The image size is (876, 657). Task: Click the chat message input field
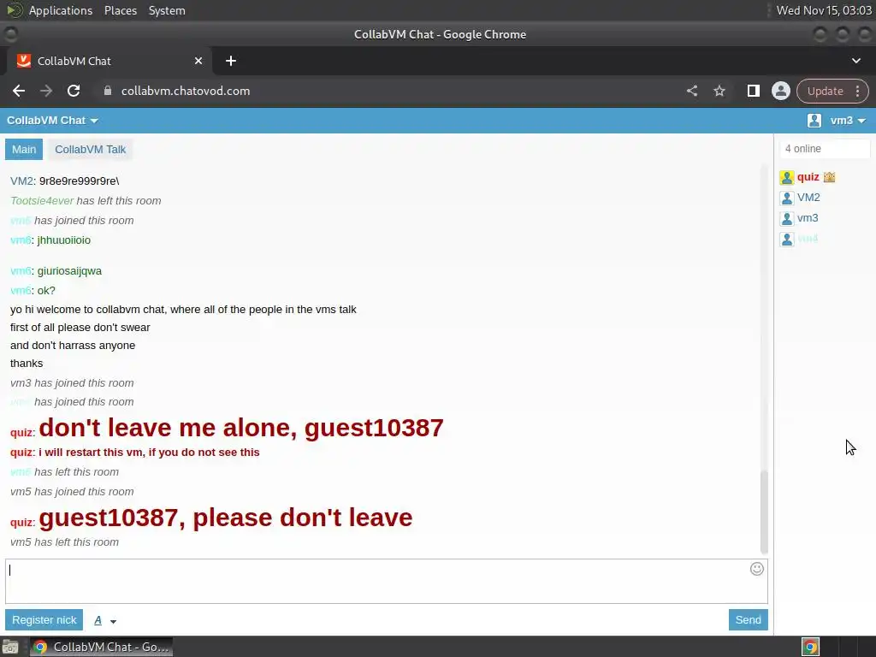(x=387, y=581)
